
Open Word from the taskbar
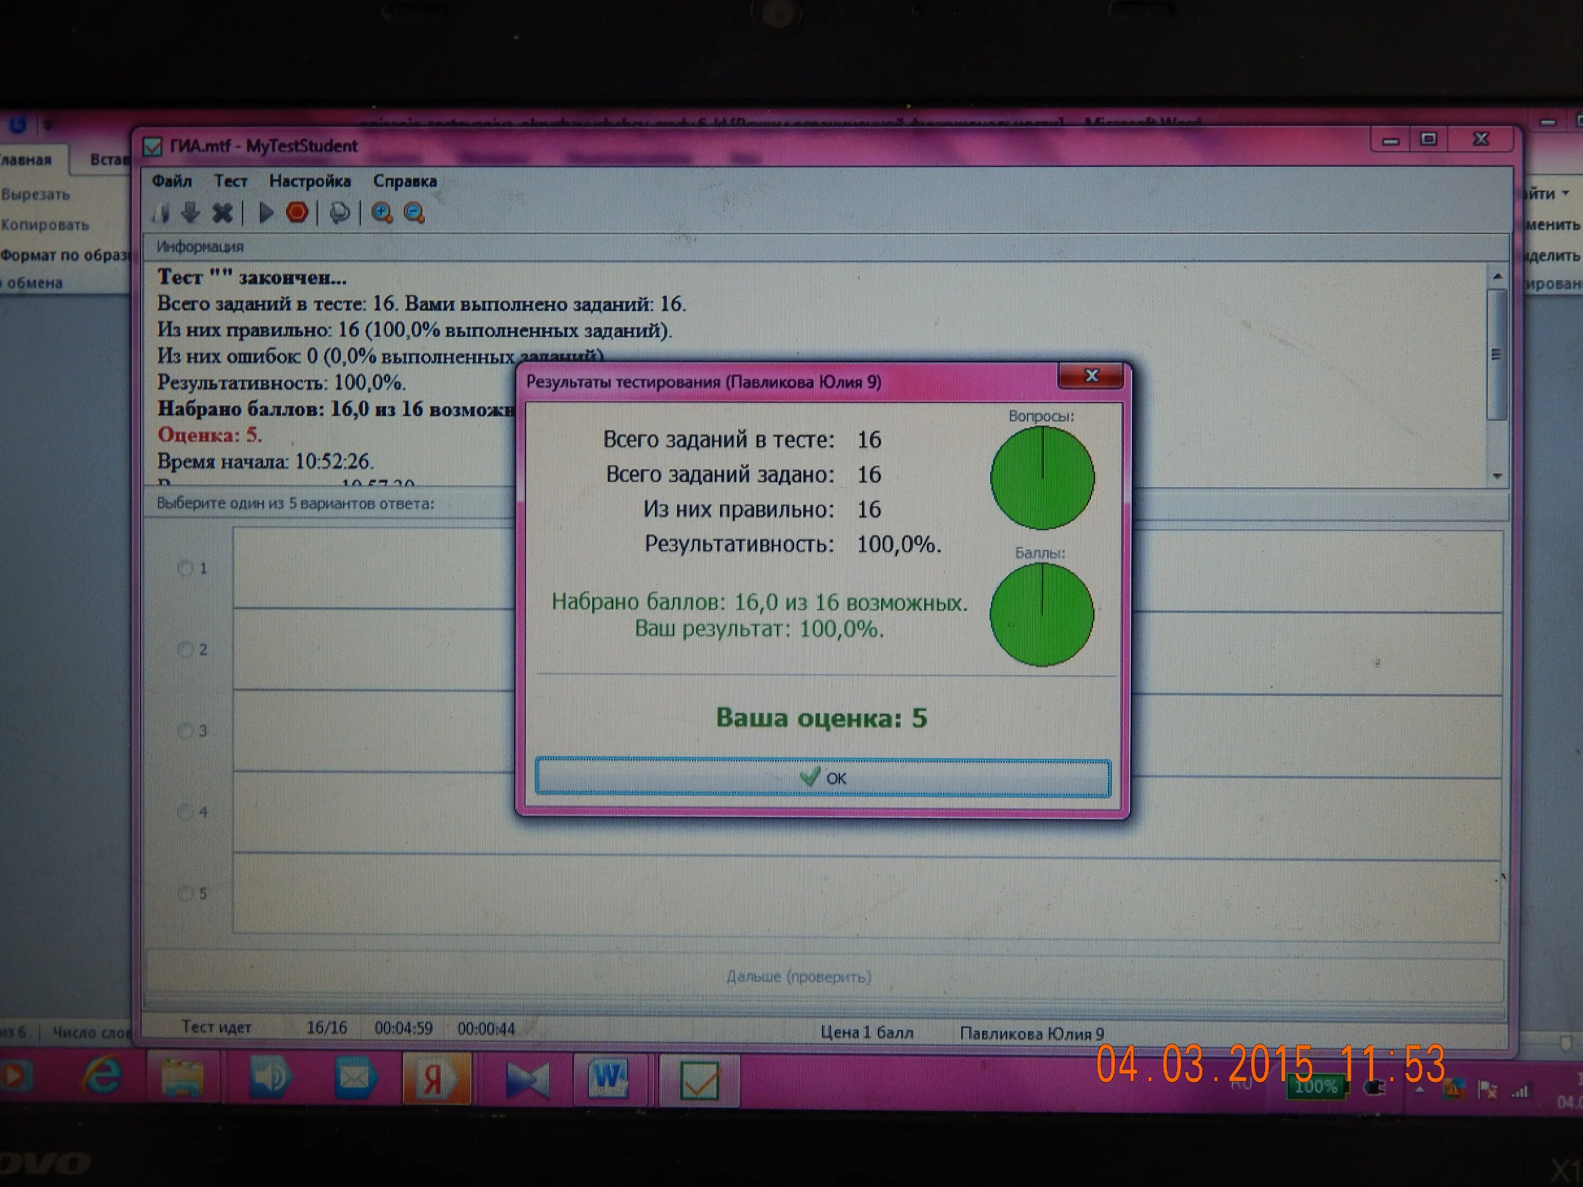click(x=609, y=1077)
